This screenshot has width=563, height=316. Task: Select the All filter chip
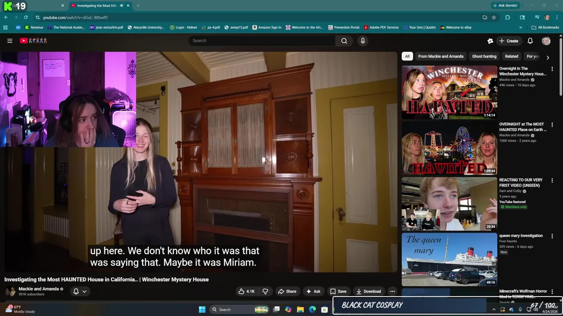pyautogui.click(x=407, y=56)
